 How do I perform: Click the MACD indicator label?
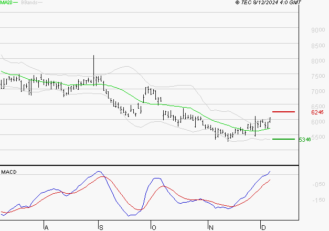tap(9, 172)
